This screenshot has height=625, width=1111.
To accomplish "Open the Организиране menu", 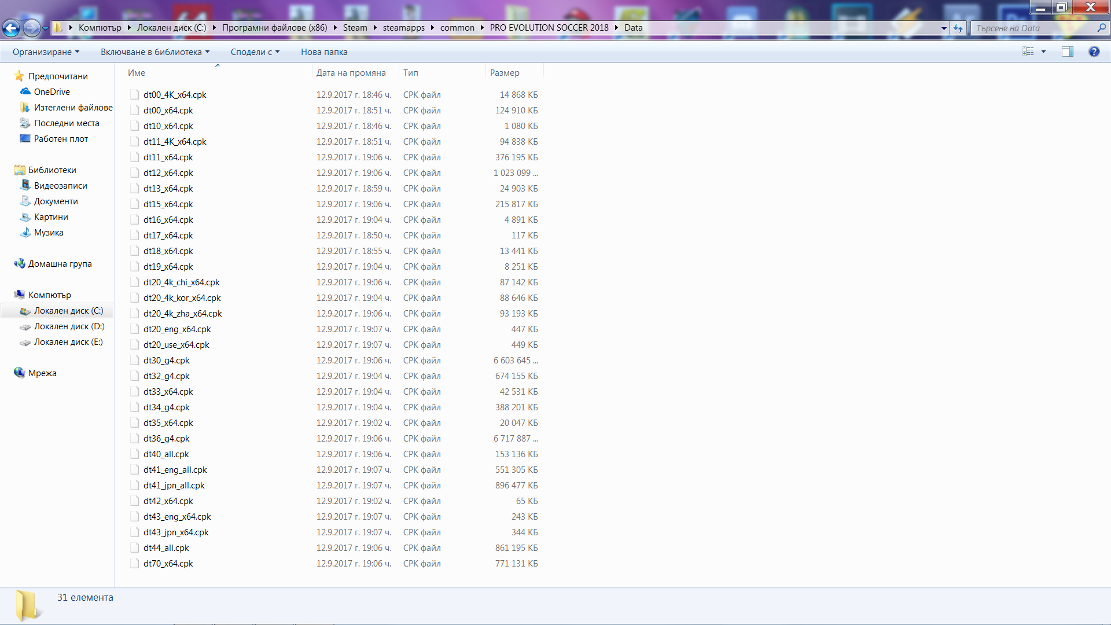I will point(46,52).
